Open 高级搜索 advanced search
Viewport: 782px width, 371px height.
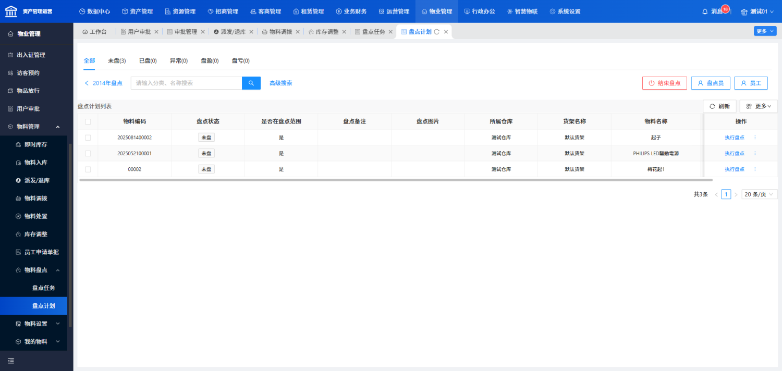(280, 83)
